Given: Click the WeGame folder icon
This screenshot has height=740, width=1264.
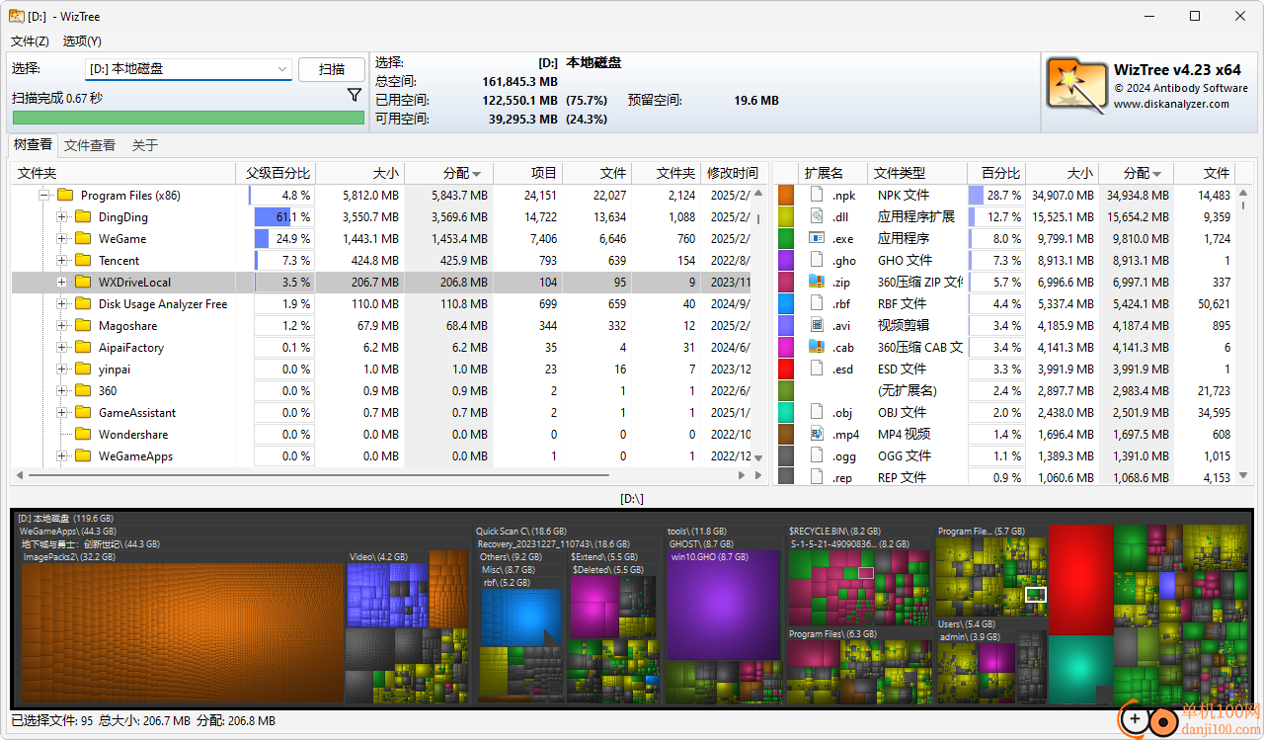Looking at the screenshot, I should coord(83,239).
